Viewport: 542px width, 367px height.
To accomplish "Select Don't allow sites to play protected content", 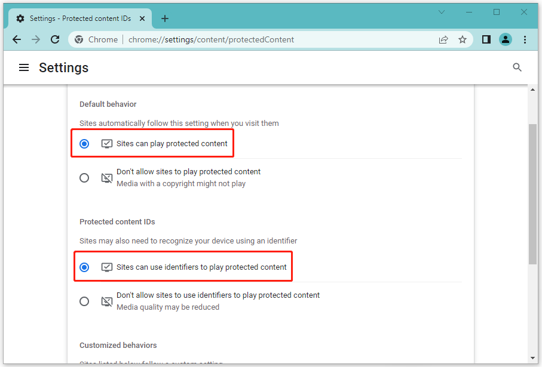I will 84,178.
